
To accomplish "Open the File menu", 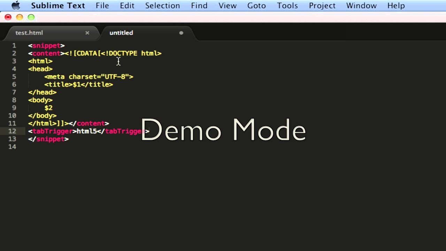I will pos(102,6).
